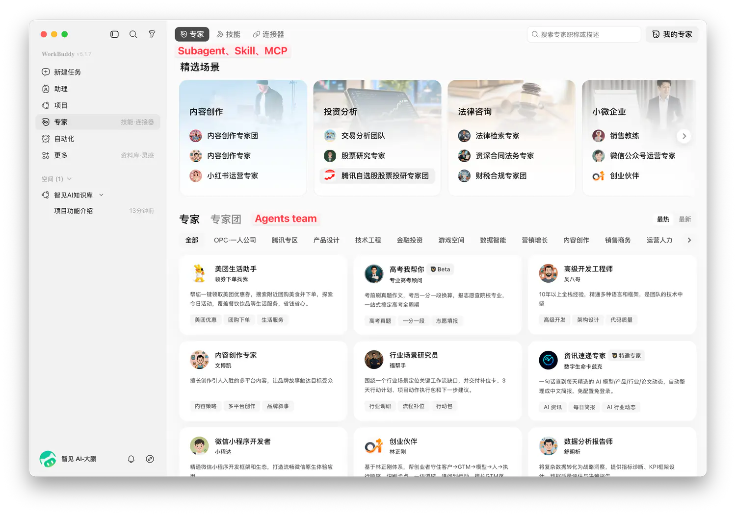Switch to the 连接器 tab
Viewport: 736px width, 515px height.
click(268, 34)
